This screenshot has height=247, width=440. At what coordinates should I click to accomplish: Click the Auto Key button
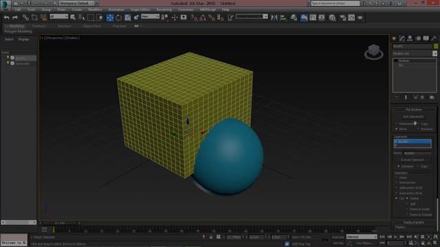[x=338, y=237]
